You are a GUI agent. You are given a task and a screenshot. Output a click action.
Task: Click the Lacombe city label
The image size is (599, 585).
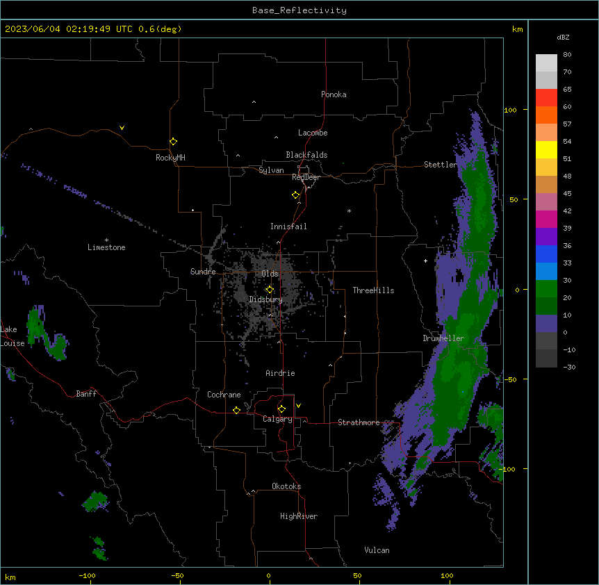(x=313, y=133)
